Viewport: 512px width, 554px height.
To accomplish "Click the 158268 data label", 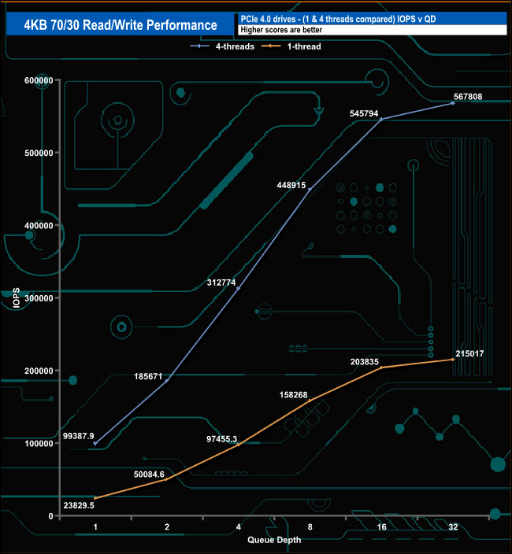I will pos(293,395).
